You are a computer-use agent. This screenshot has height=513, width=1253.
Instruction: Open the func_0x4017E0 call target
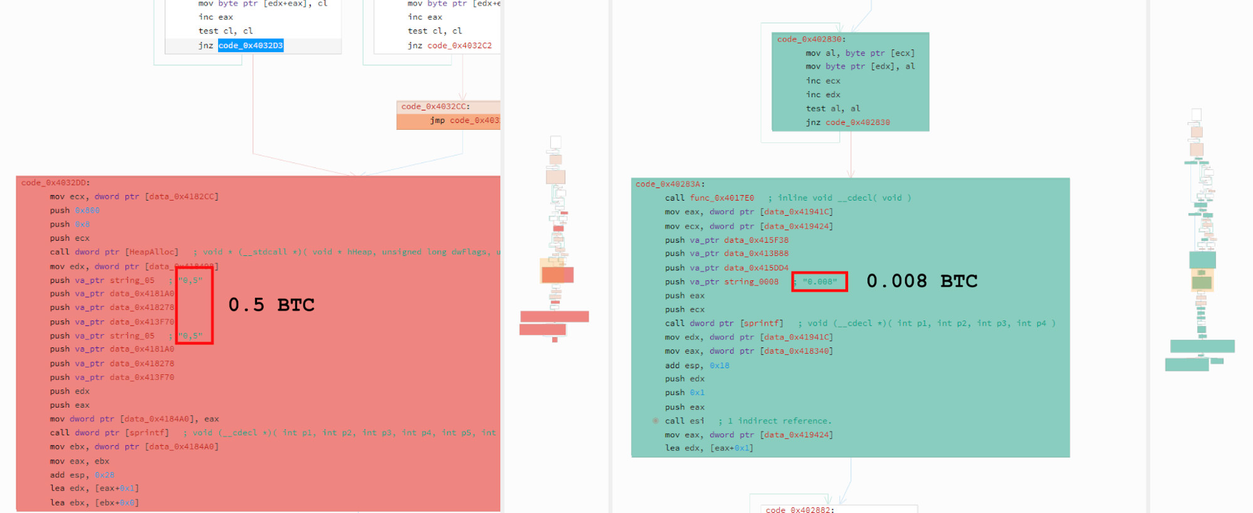click(x=722, y=198)
